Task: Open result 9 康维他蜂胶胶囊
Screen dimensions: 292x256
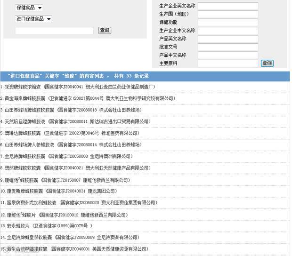Action: [x=65, y=180]
